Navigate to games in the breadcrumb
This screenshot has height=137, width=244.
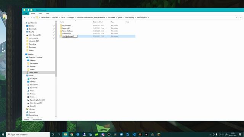click(120, 18)
